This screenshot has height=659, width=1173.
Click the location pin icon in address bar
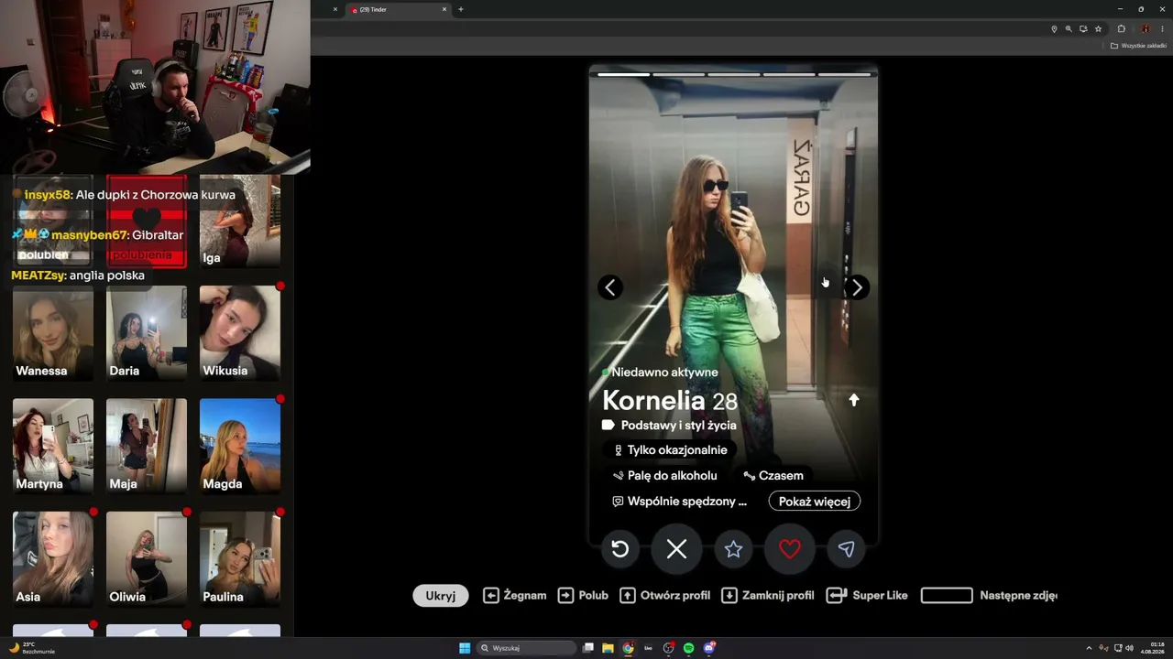(x=1054, y=29)
